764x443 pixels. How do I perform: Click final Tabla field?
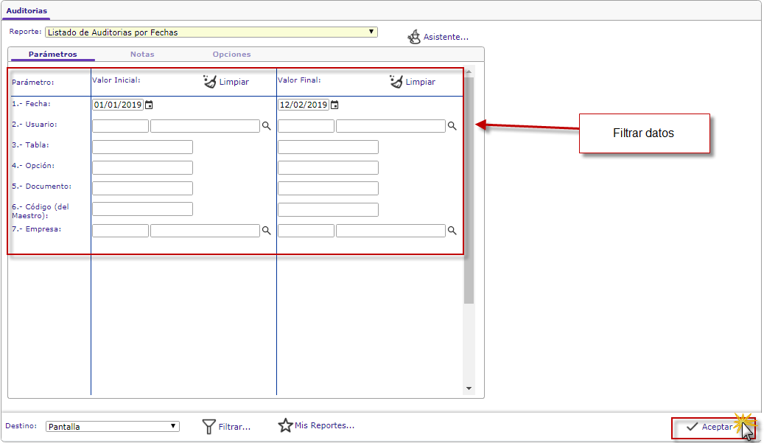click(328, 147)
